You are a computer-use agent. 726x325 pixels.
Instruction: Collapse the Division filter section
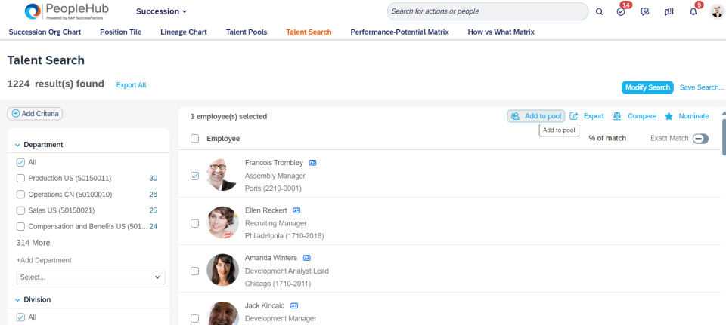coord(17,300)
